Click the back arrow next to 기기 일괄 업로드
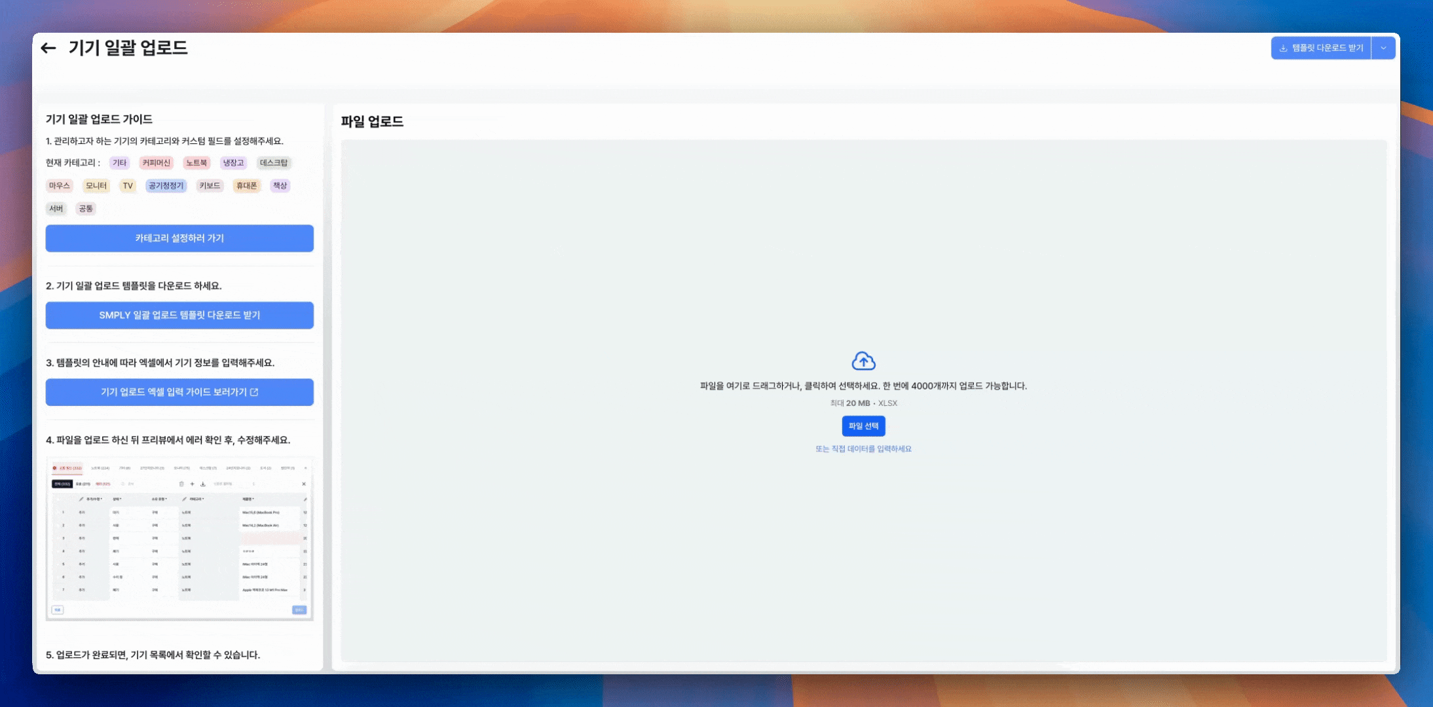1433x707 pixels. [48, 48]
